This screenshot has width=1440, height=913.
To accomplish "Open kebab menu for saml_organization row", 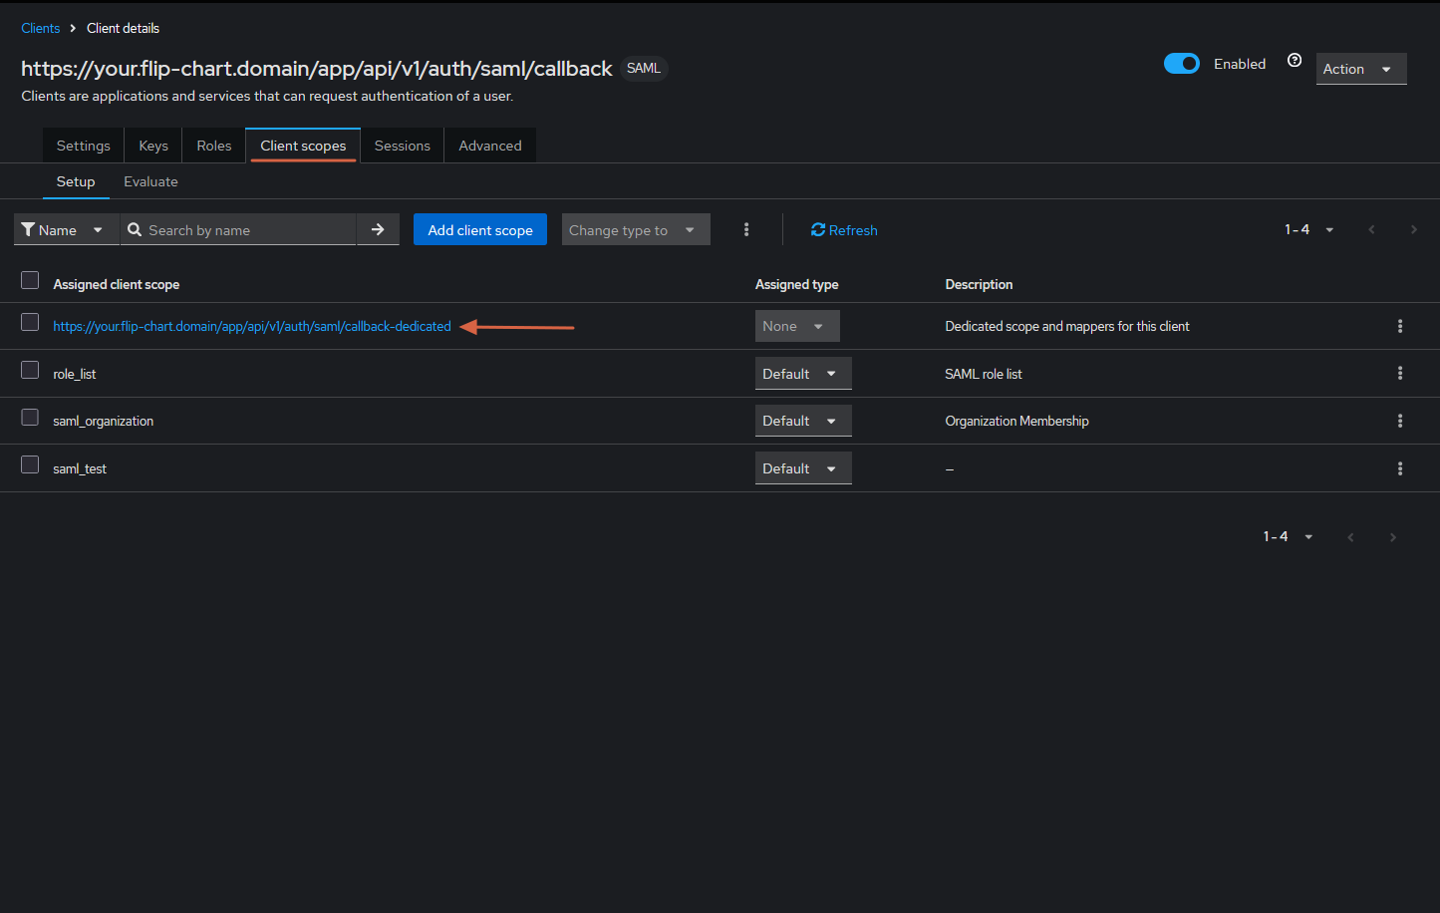I will [1400, 421].
